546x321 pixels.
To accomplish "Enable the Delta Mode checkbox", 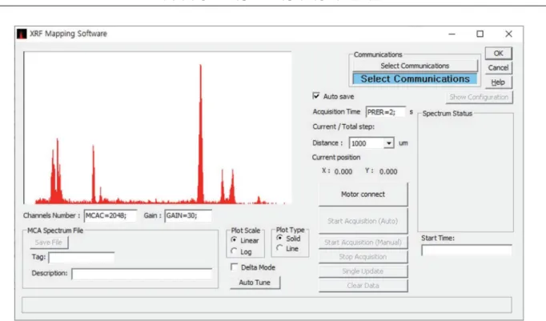I will click(235, 267).
